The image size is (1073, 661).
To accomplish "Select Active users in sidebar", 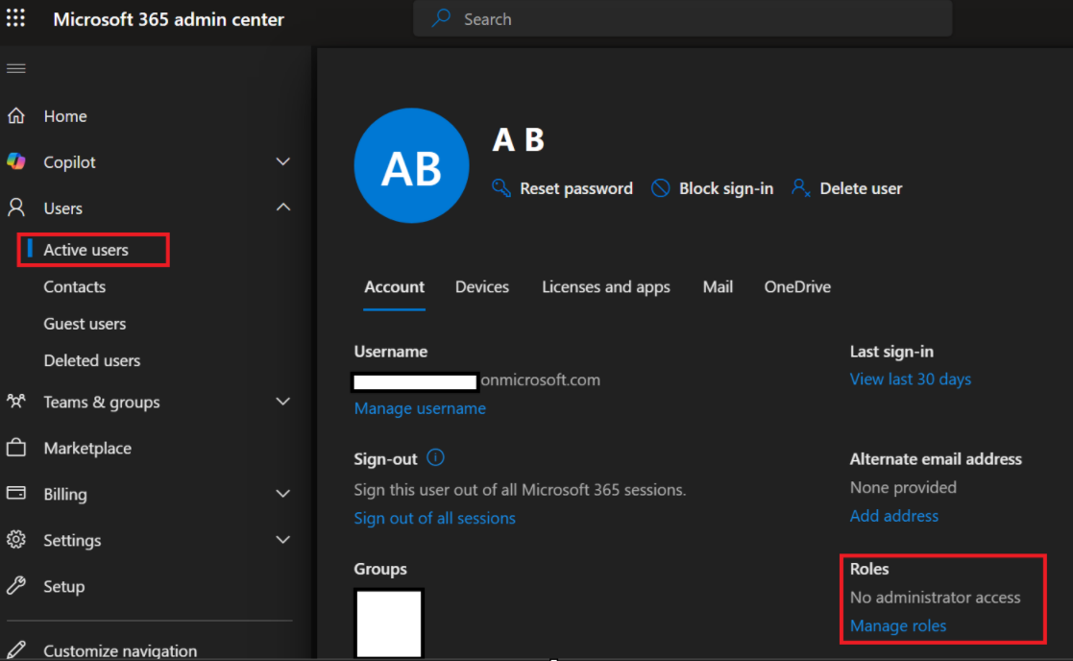I will tap(85, 250).
